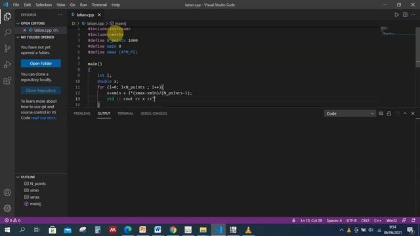The width and height of the screenshot is (420, 236).
Task: Open Word from the taskbar
Action: [157, 230]
